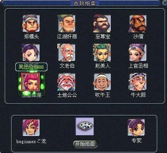Click the beginner龙 player avatar

tap(31, 127)
